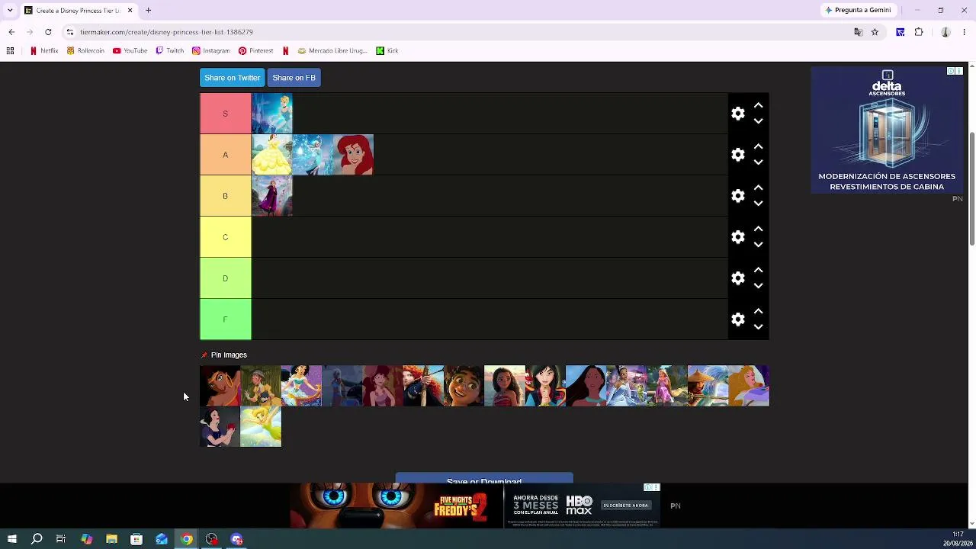Viewport: 976px width, 549px height.
Task: Open the Windows Start menu
Action: pyautogui.click(x=11, y=539)
